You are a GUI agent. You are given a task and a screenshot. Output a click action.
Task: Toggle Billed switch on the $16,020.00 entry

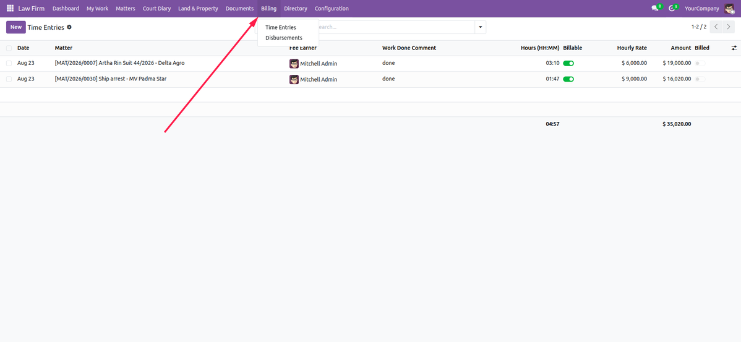tap(700, 79)
